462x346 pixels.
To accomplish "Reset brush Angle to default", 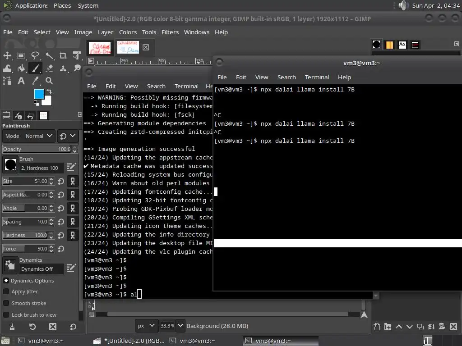I will 61,208.
